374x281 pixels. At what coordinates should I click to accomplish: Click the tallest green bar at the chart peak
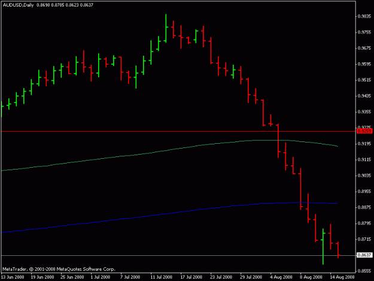166,28
